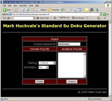Open the File menu
Screen dimensions: 112x101
[x=5, y=6]
